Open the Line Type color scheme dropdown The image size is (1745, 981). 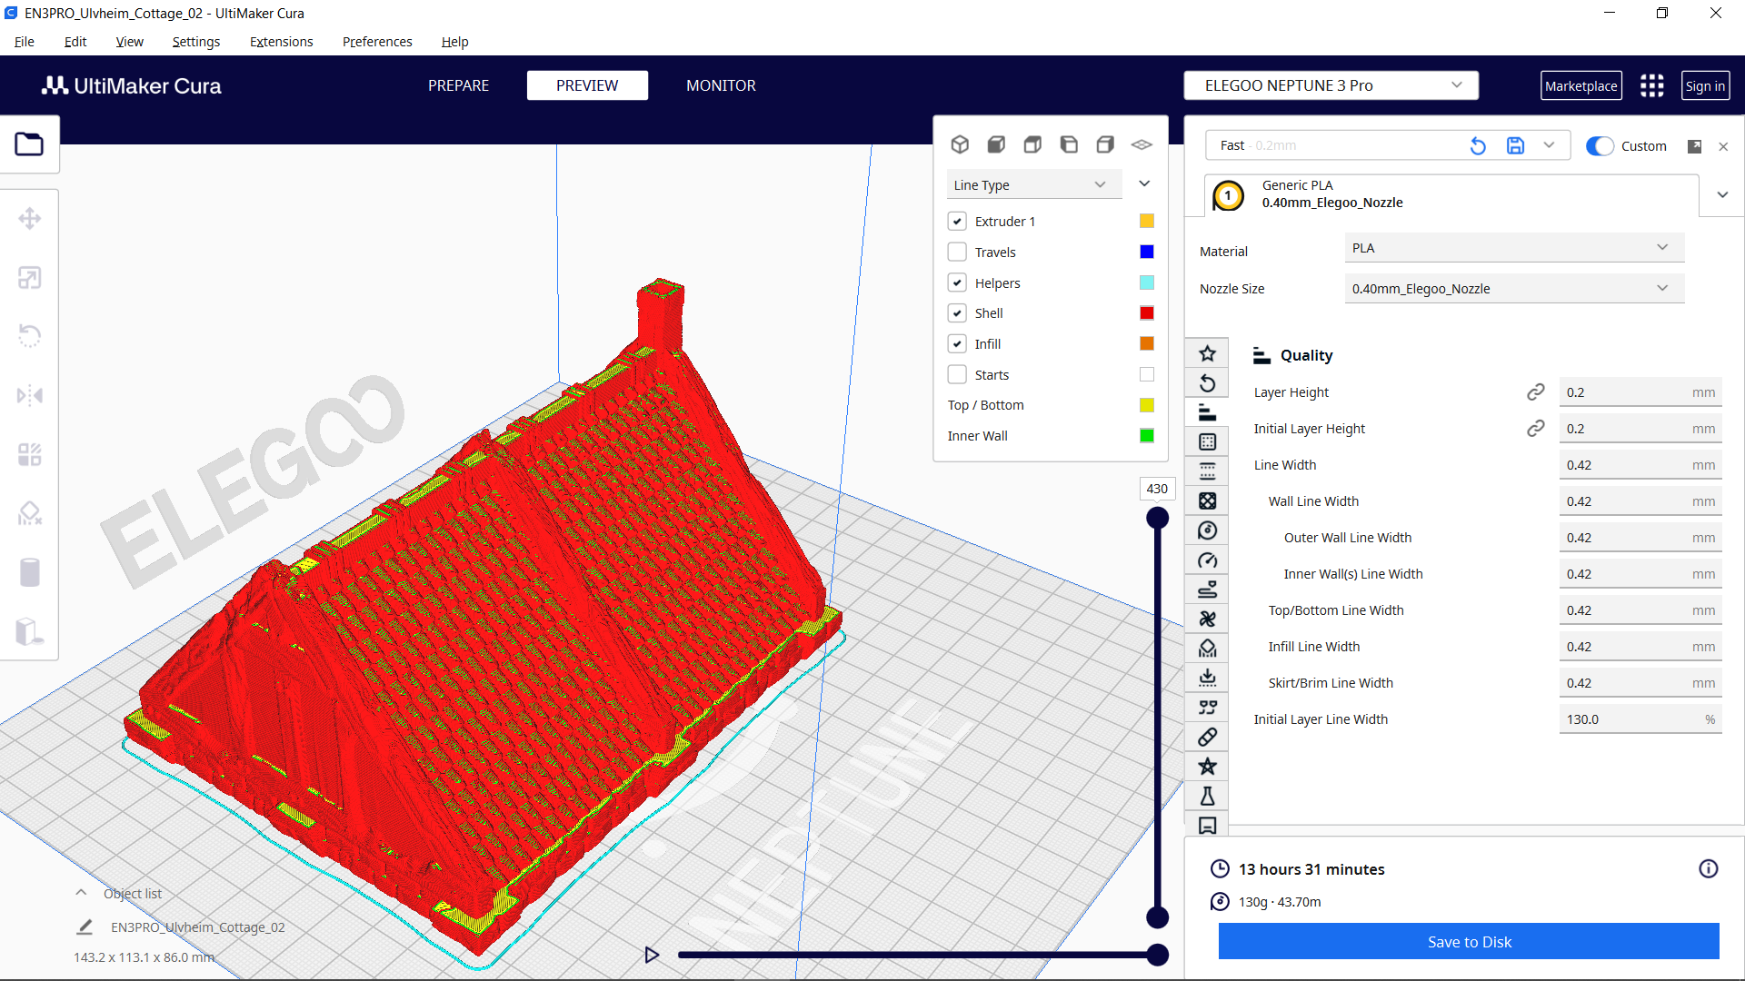(1033, 184)
